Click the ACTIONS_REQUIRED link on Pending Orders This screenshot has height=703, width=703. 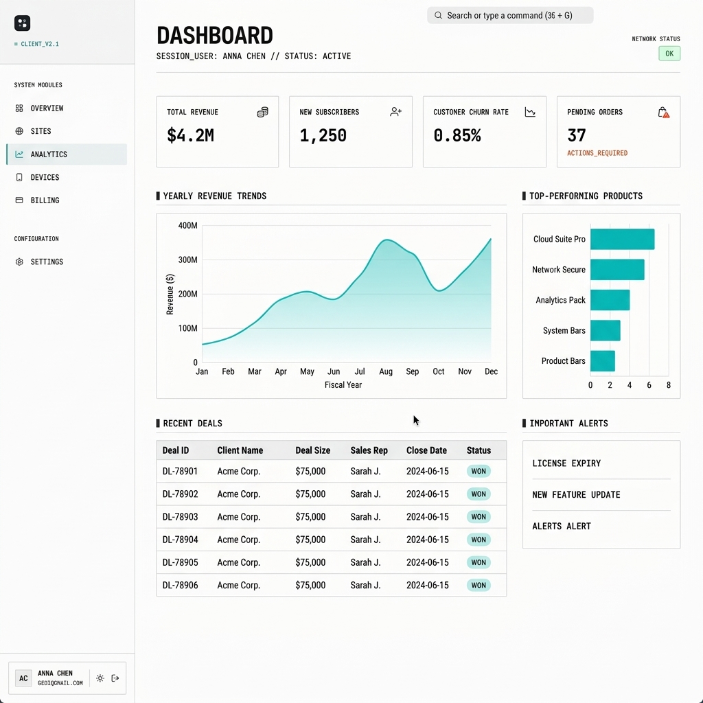point(597,152)
